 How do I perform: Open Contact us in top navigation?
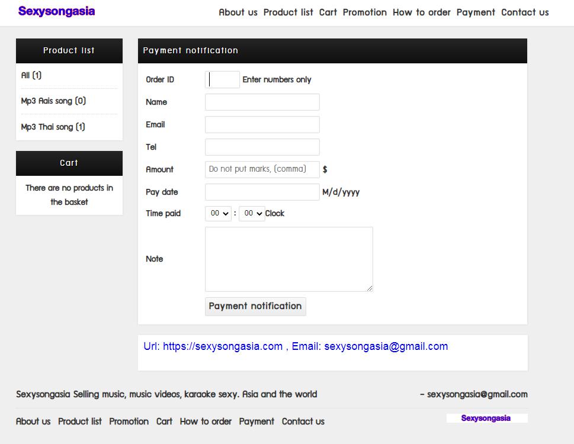(525, 12)
